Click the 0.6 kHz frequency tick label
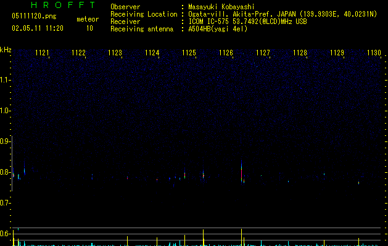This screenshot has width=388, height=246. coord(5,234)
